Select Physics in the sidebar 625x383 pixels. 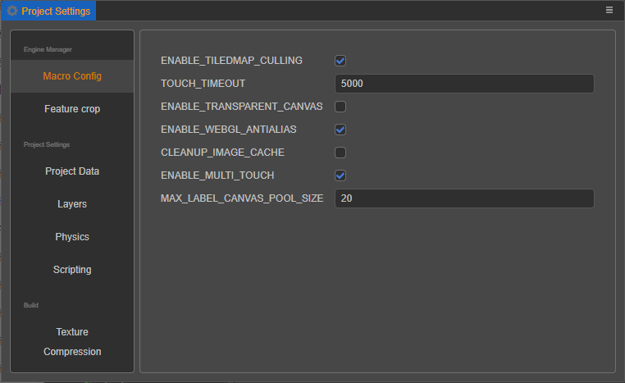coord(72,237)
